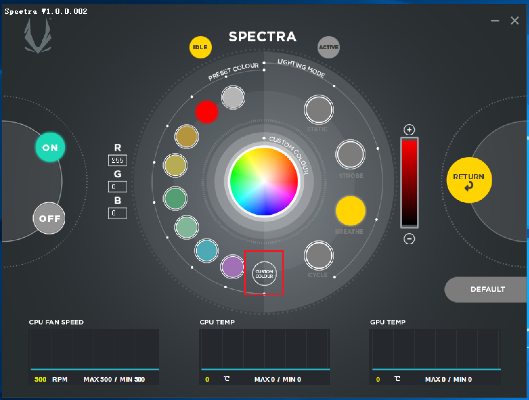Click the RETURN button

tap(469, 180)
